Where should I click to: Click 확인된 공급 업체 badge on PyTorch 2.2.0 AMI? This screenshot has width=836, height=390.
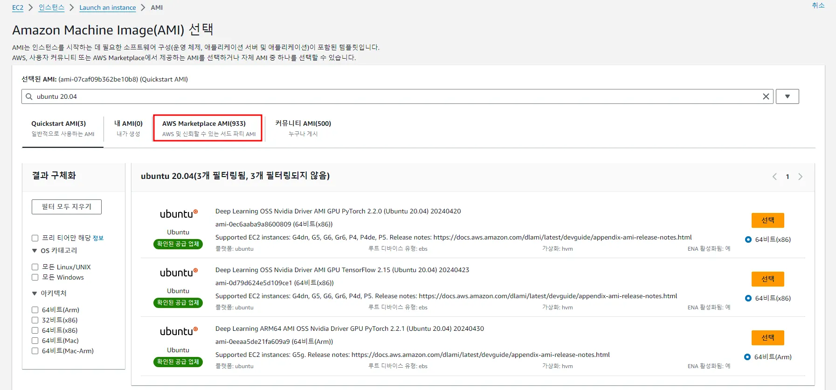[x=178, y=244]
